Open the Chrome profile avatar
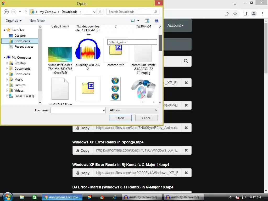This screenshot has height=201, width=268. tap(254, 14)
